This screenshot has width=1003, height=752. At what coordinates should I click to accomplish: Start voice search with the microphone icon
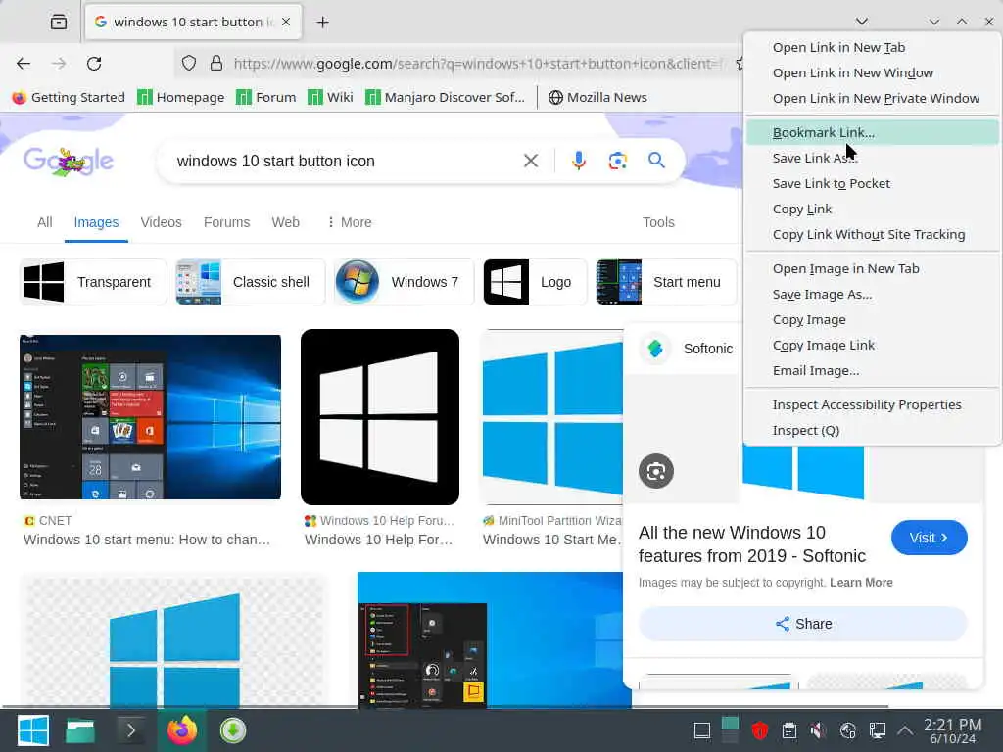pos(578,161)
